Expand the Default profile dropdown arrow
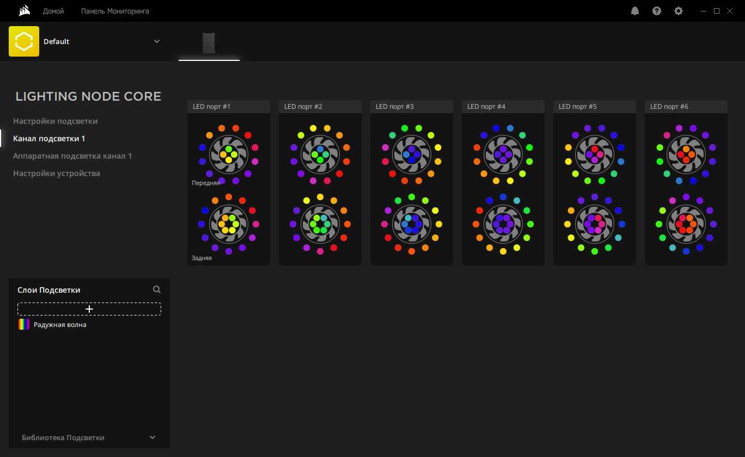 click(157, 41)
